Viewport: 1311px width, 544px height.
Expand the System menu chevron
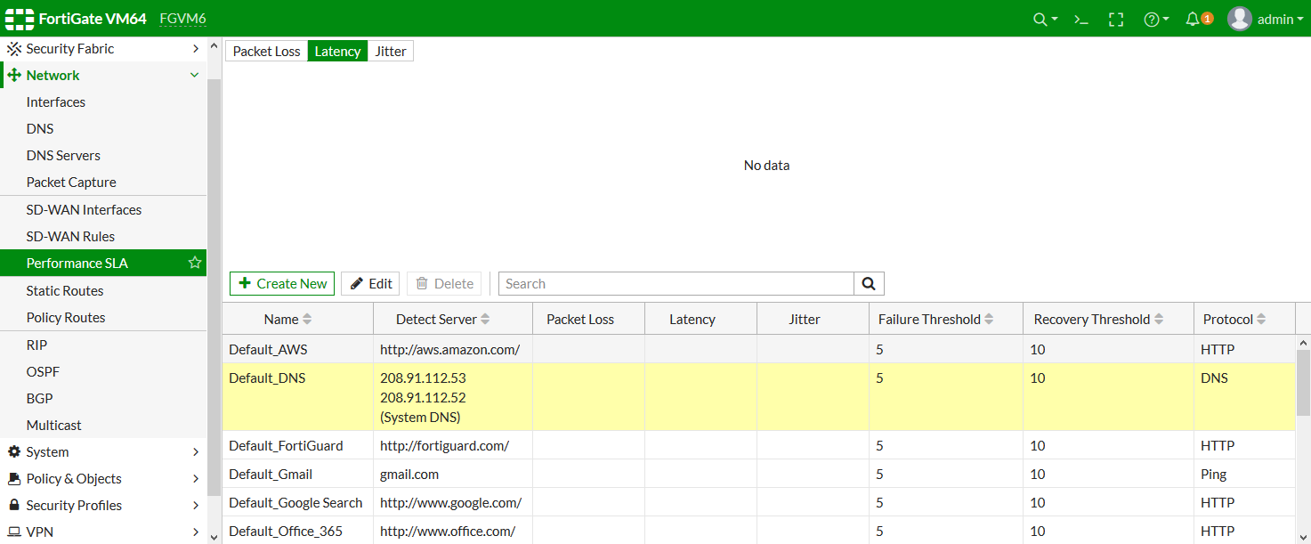click(x=195, y=452)
